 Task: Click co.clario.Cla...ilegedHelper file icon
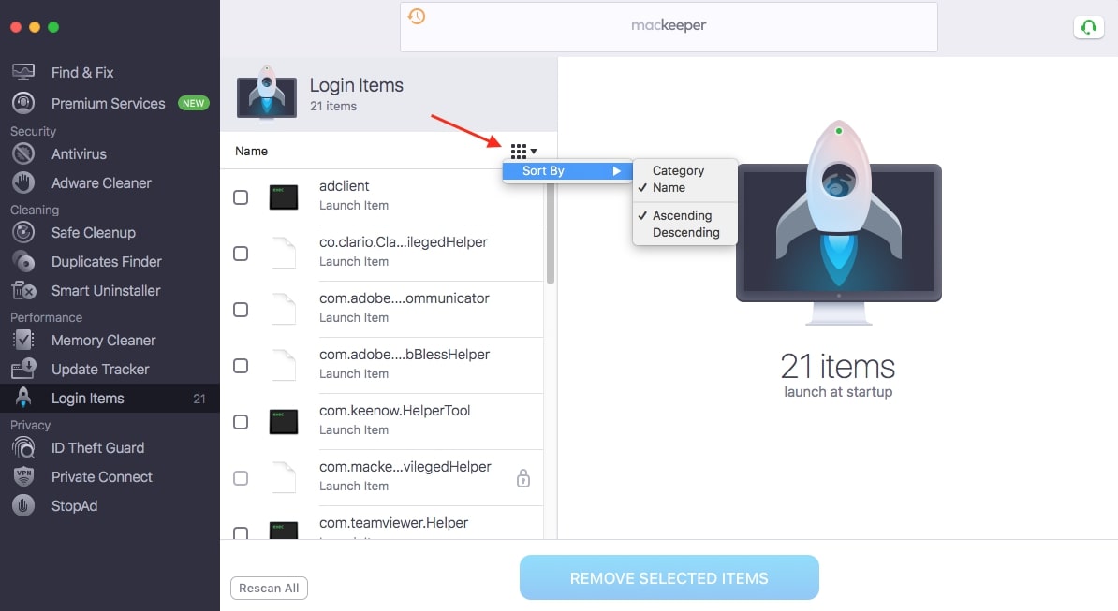[x=283, y=254]
